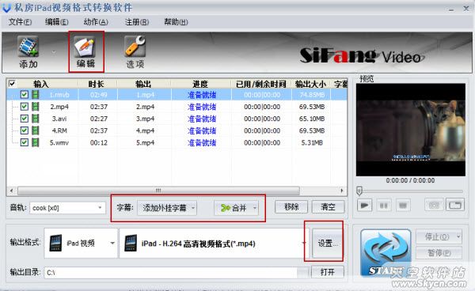Image resolution: width=475 pixels, height=291 pixels.
Task: Click the film icon of the 3.avi row
Action: pos(36,119)
